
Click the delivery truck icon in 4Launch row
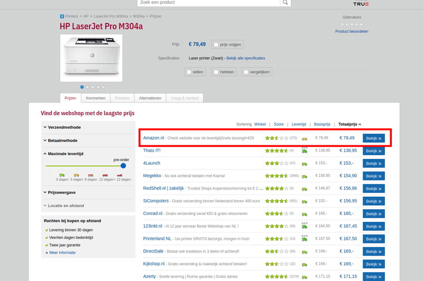click(x=305, y=164)
